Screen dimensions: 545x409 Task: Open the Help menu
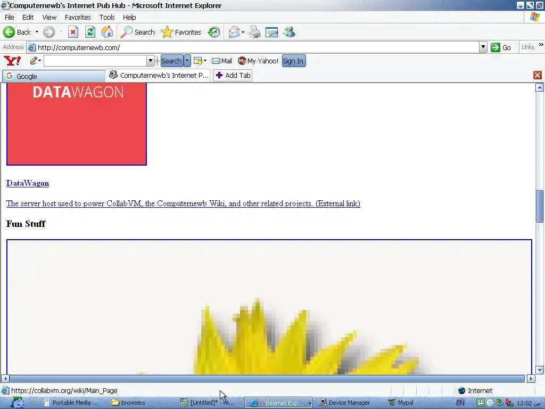129,18
